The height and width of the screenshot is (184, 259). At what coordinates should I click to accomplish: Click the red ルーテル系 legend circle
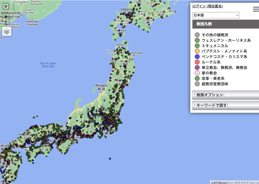pyautogui.click(x=197, y=62)
